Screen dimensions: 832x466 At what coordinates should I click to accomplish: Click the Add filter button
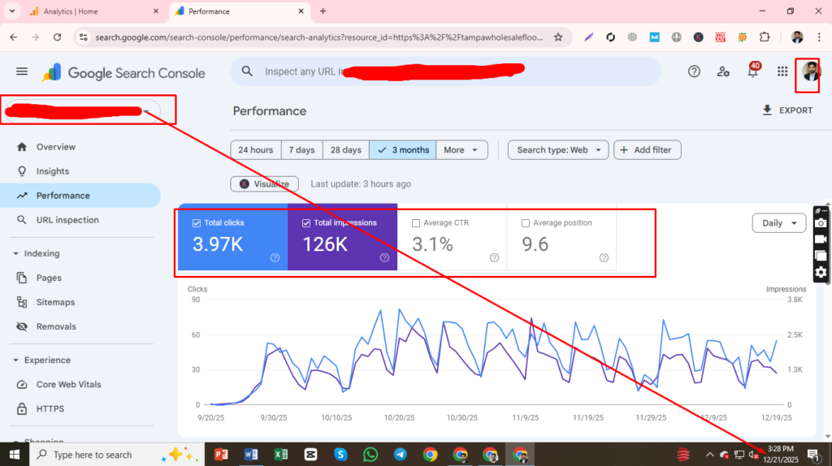(647, 150)
